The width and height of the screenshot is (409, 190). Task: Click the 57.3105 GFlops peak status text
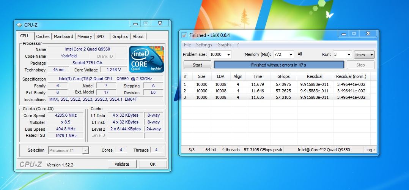coord(263,149)
